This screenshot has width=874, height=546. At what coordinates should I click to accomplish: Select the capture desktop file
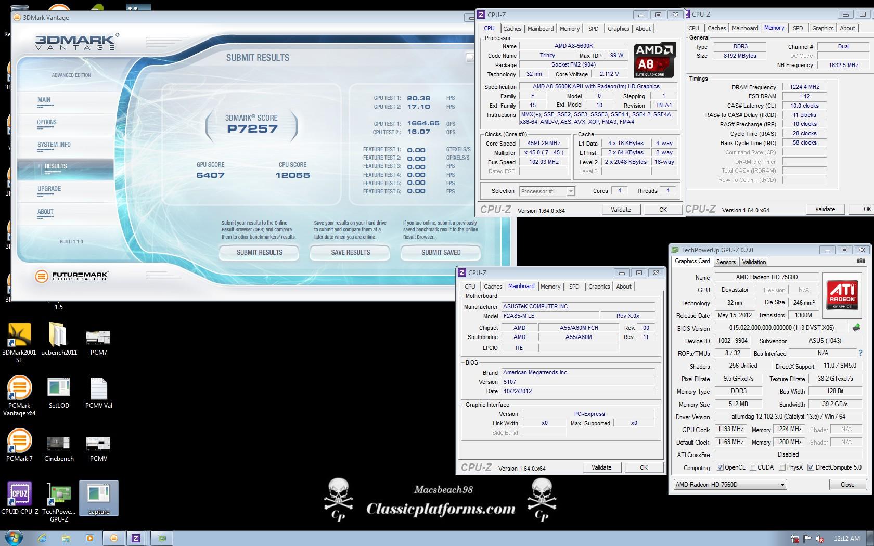pos(99,499)
